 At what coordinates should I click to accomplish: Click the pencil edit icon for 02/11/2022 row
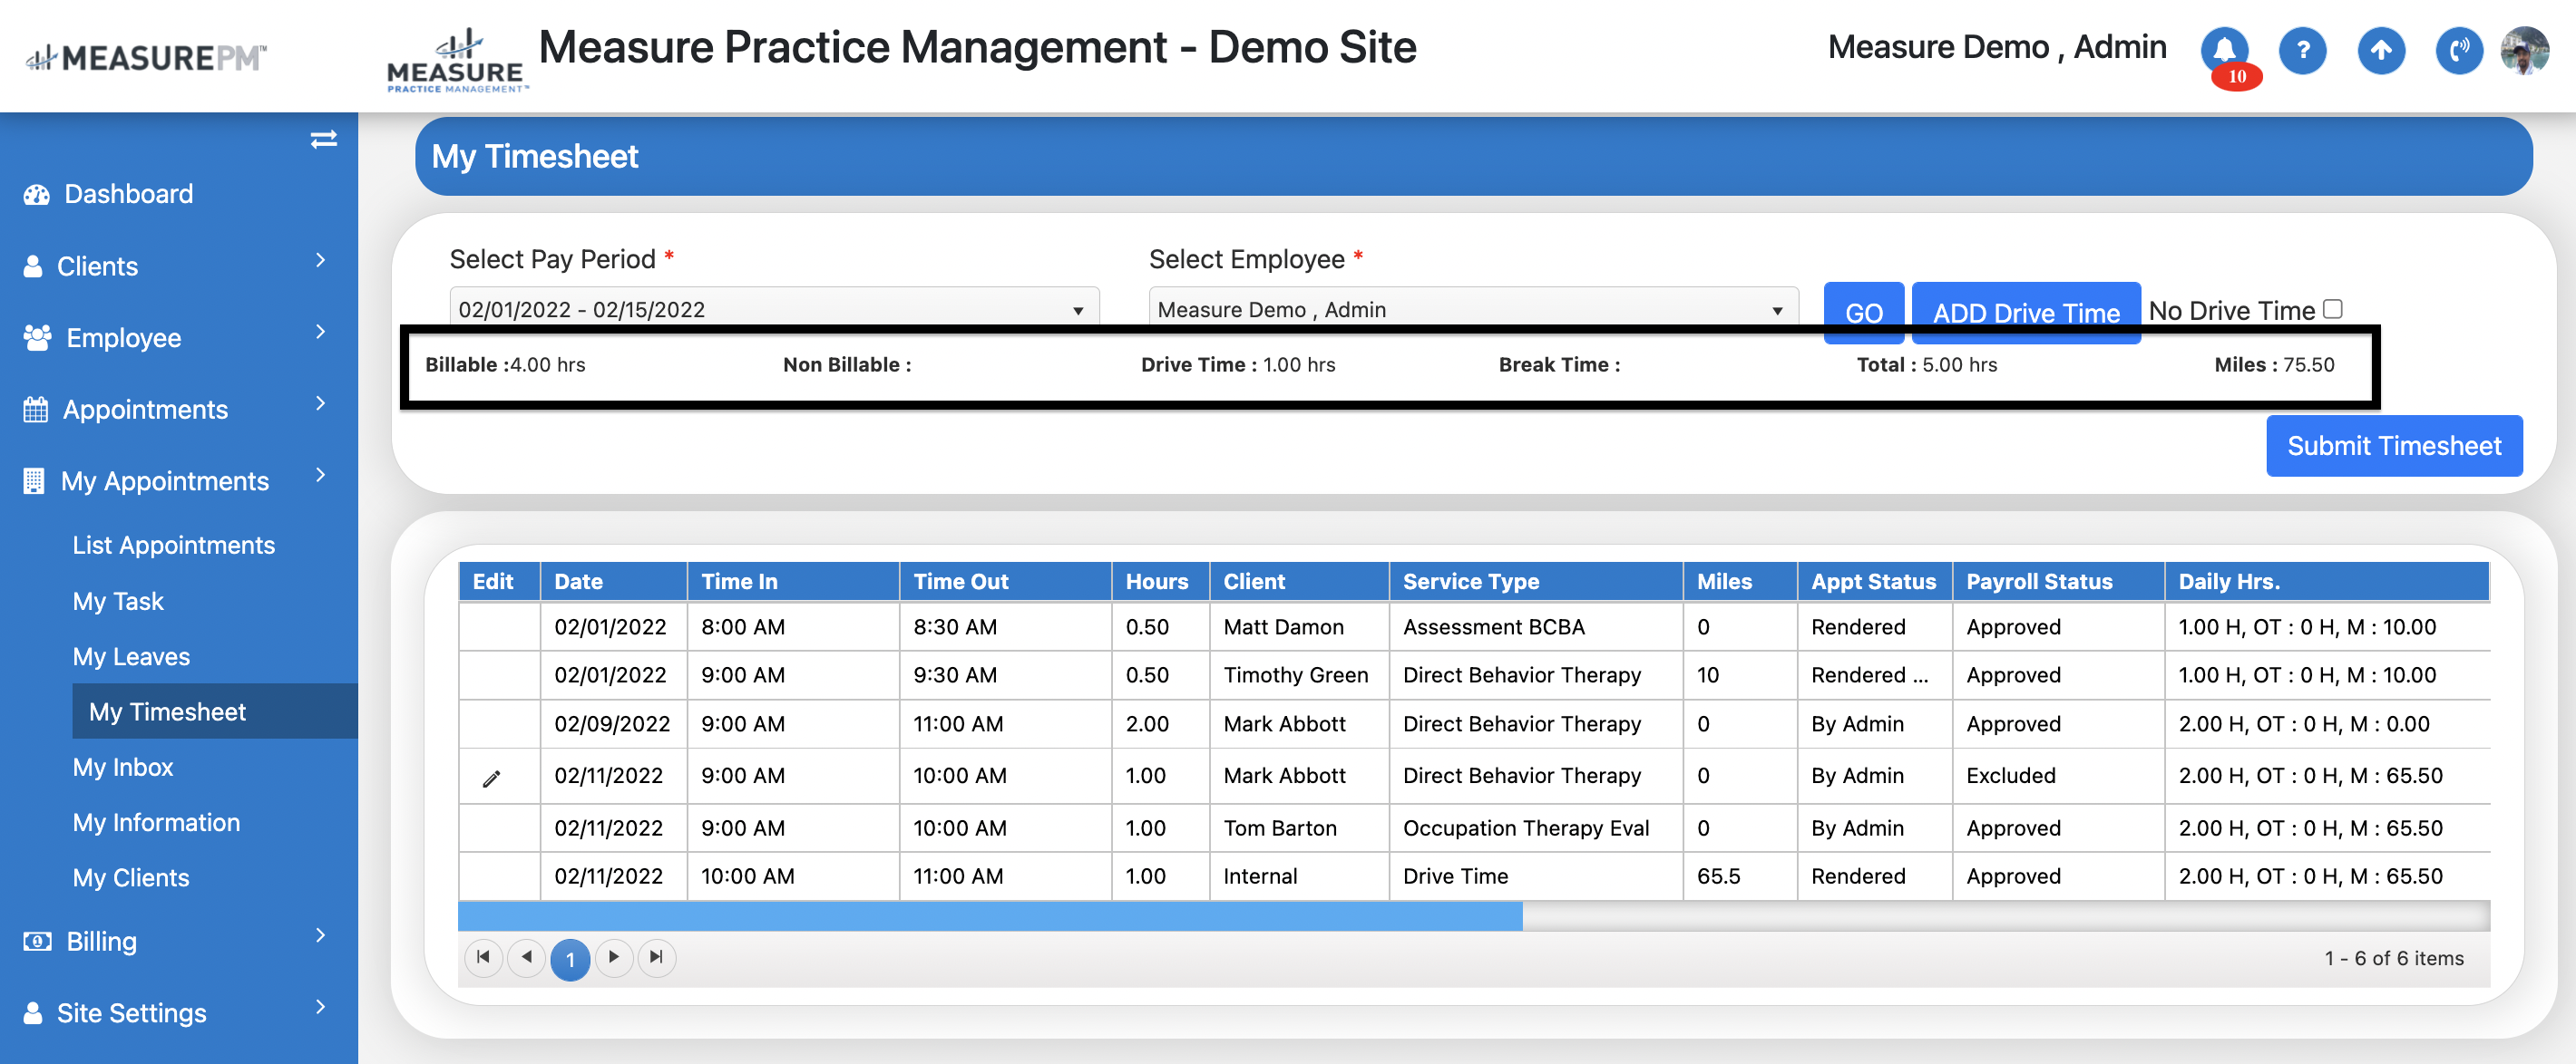pyautogui.click(x=491, y=779)
